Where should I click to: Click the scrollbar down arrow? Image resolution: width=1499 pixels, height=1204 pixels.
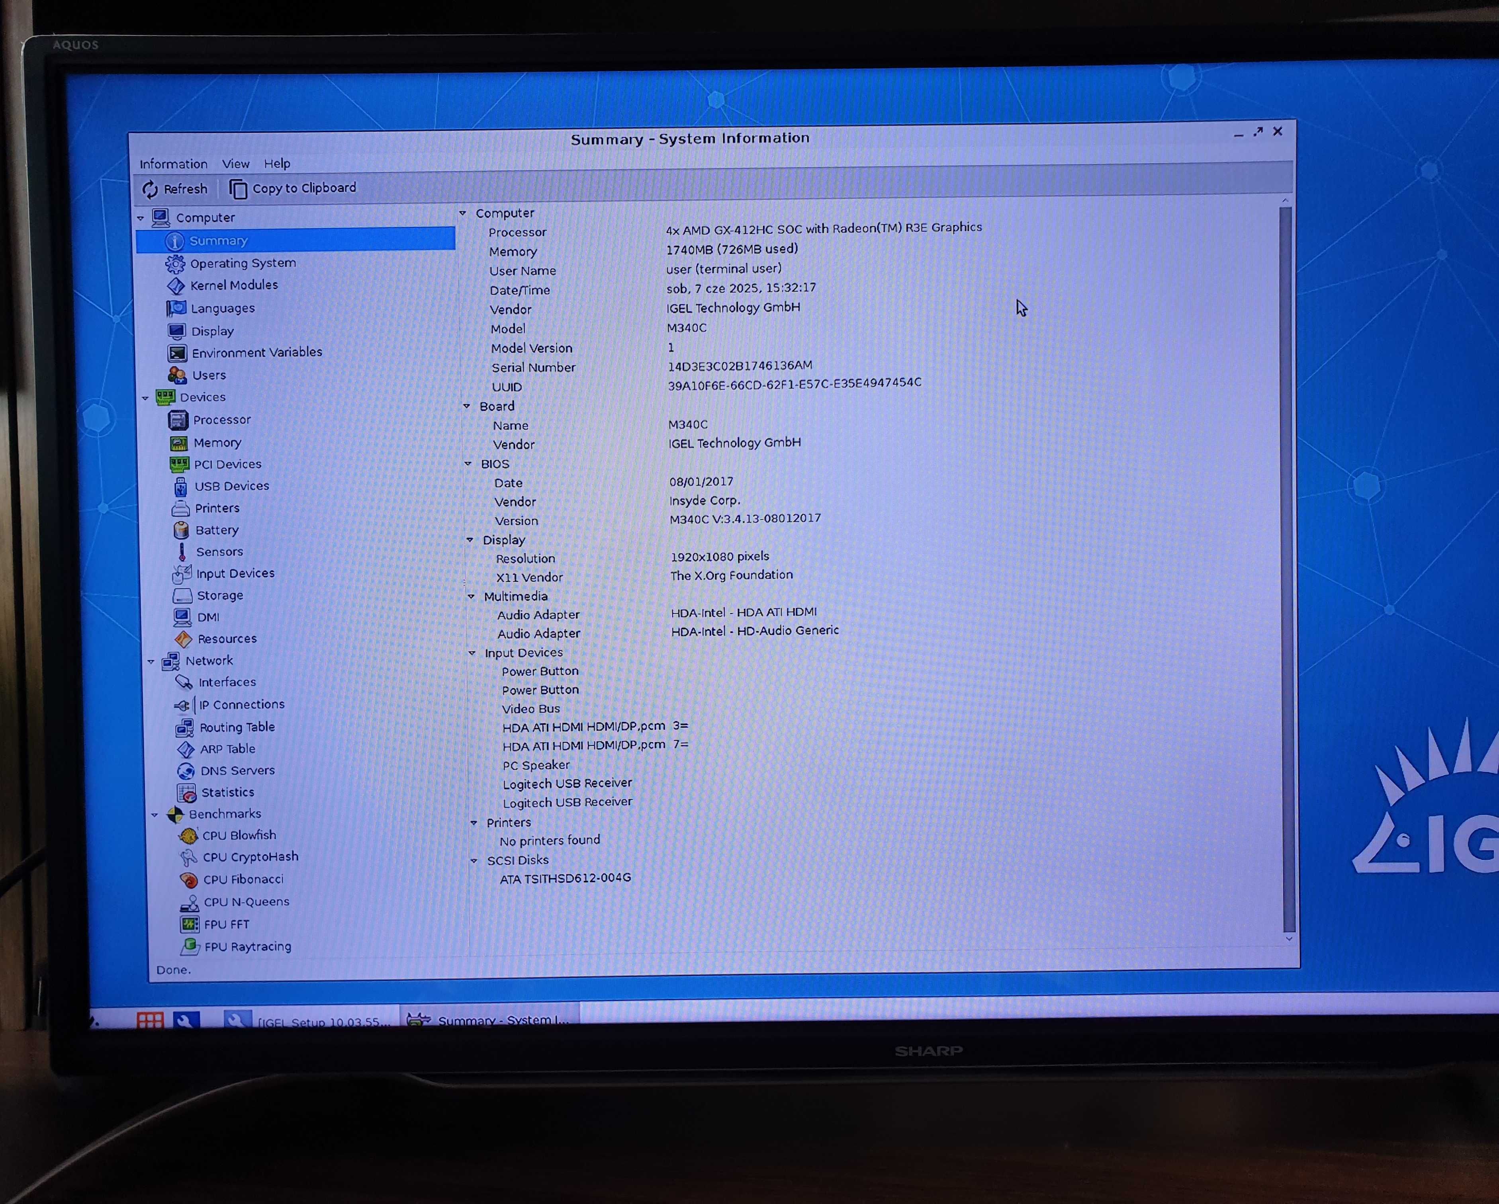point(1289,940)
